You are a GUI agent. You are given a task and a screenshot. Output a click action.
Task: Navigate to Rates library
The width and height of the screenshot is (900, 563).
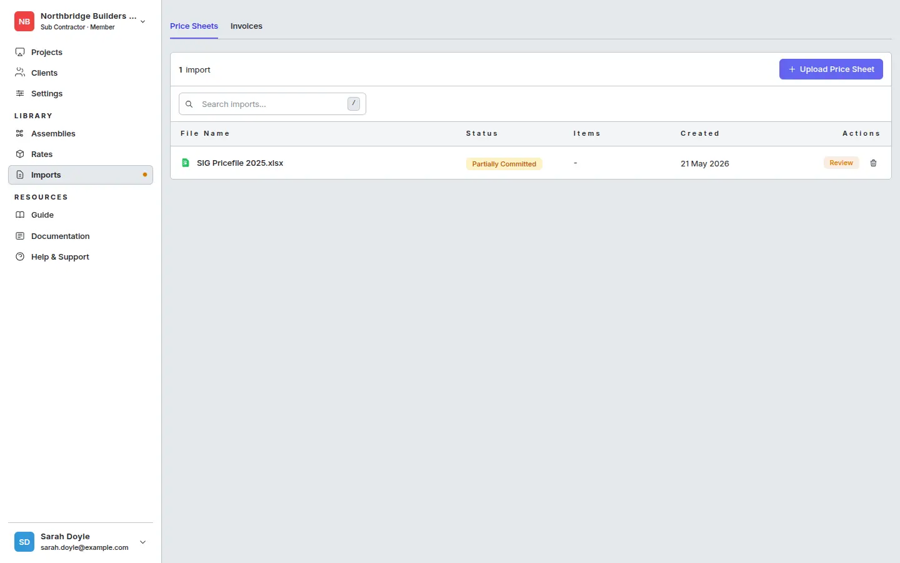point(81,154)
